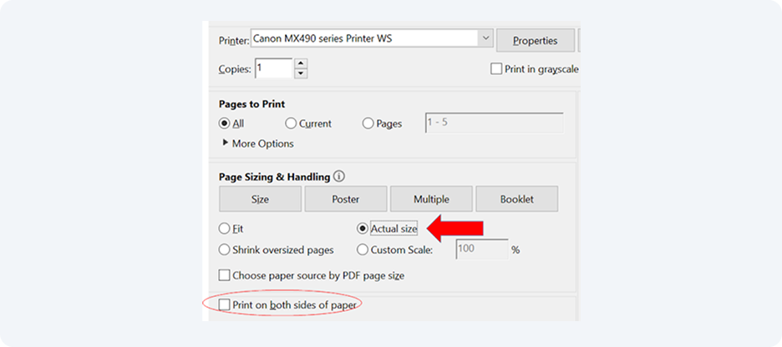Decrease copies with the down stepper arrow
The width and height of the screenshot is (782, 347).
(300, 73)
